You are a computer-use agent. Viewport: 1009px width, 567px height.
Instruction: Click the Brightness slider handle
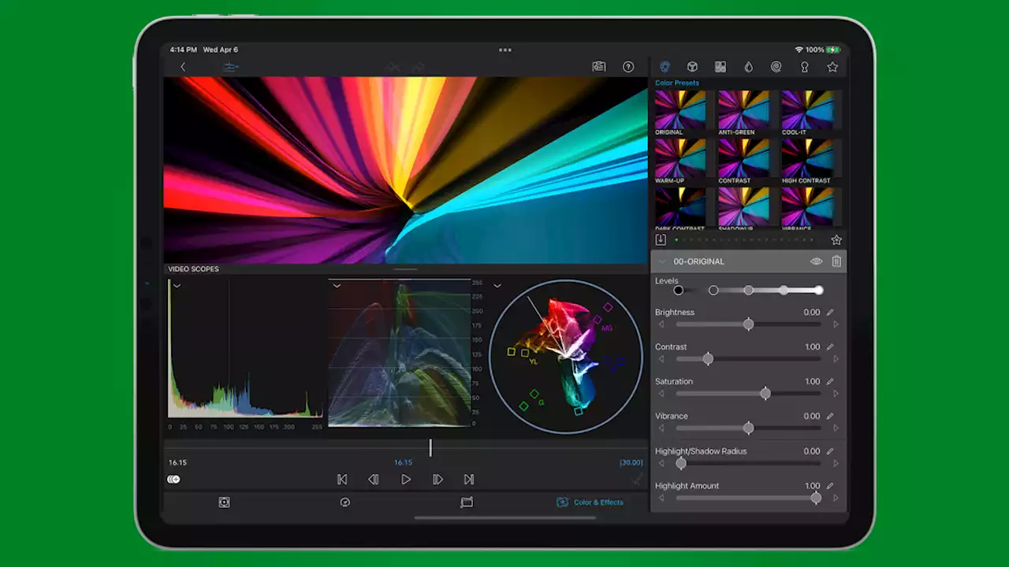(748, 324)
